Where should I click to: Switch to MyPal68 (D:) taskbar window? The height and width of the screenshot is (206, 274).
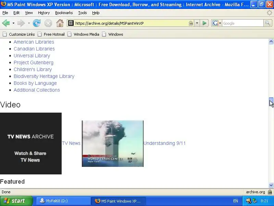pyautogui.click(x=63, y=201)
